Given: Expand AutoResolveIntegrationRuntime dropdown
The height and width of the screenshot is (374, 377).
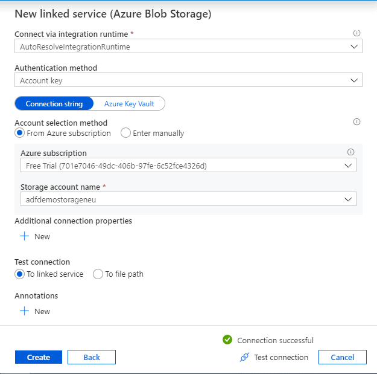Looking at the screenshot, I should 188,47.
